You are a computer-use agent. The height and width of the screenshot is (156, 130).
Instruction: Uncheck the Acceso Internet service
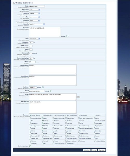pos(30,115)
